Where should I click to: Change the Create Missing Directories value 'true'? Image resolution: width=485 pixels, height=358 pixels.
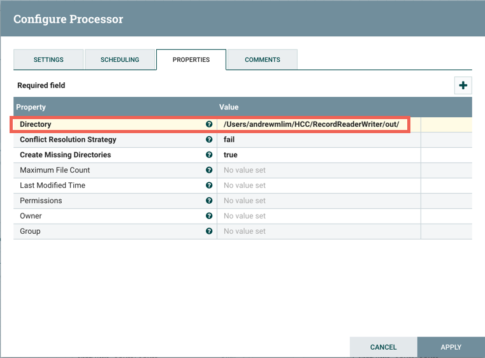(x=319, y=155)
